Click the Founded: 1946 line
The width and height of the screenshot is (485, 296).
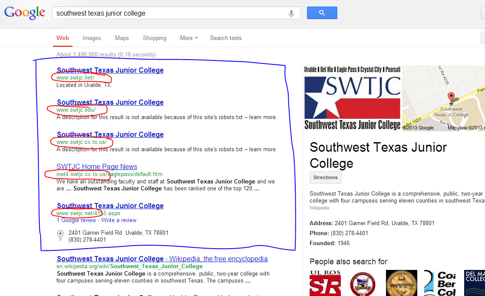[x=330, y=243]
